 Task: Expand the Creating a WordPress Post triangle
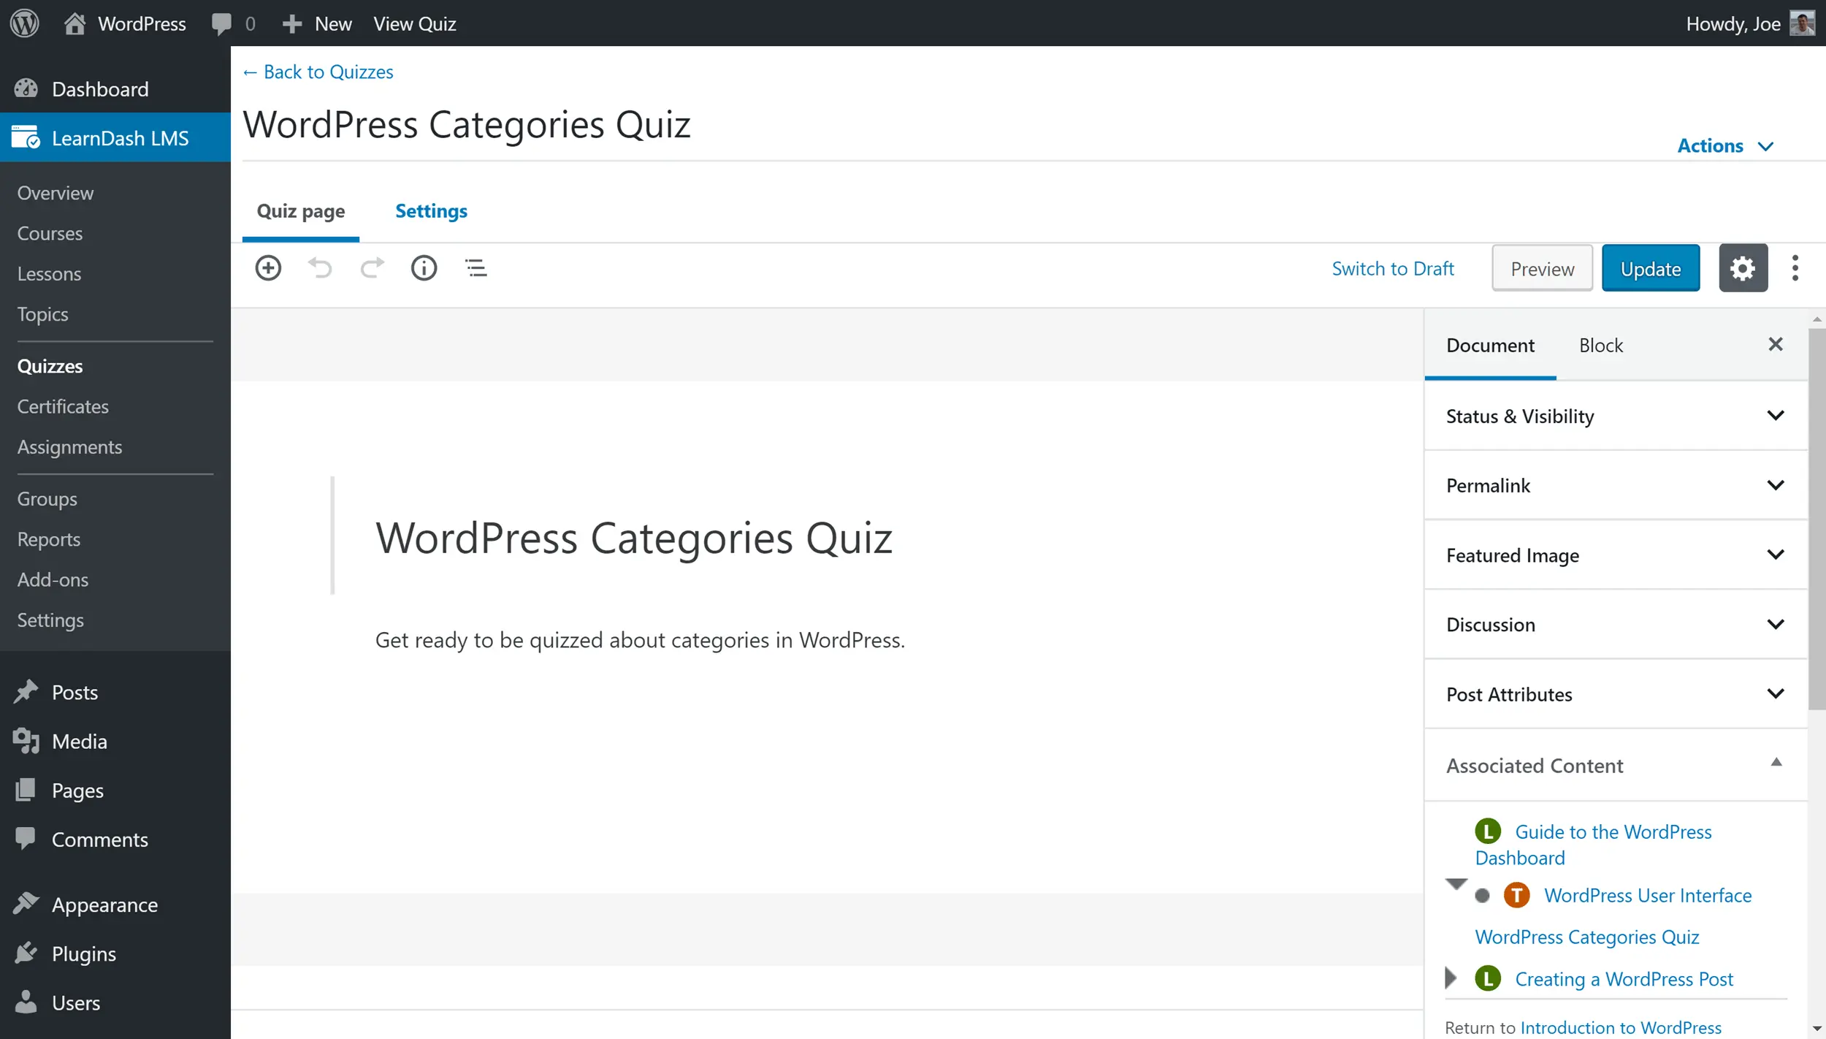coord(1451,978)
